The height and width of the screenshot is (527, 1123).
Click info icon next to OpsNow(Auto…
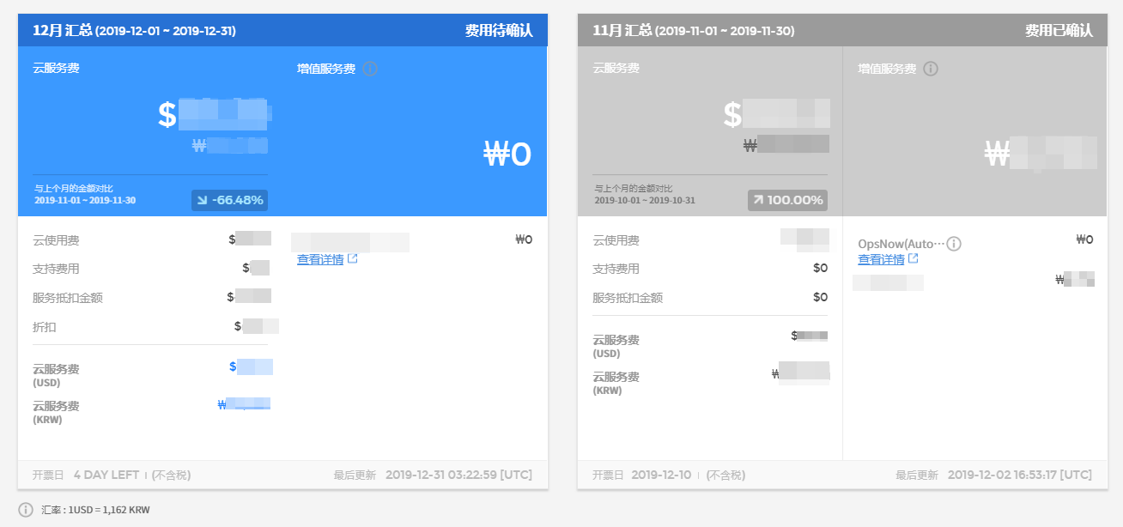click(x=954, y=244)
